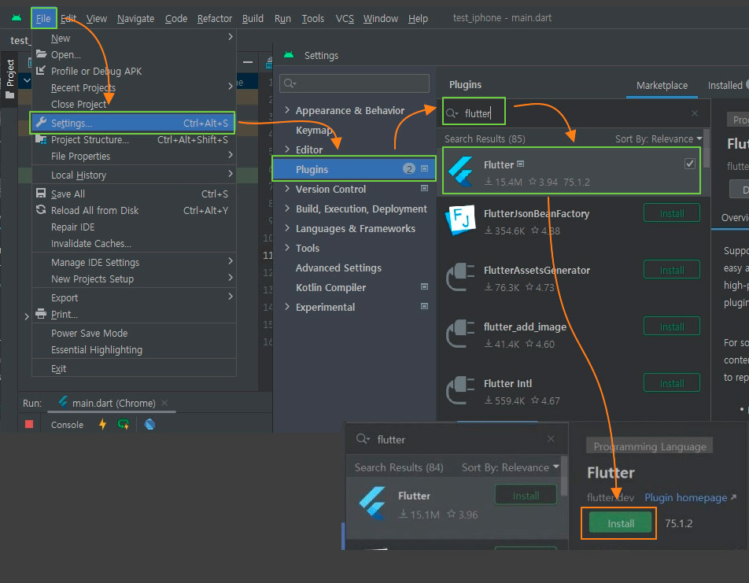The height and width of the screenshot is (583, 749).
Task: Click the Flutter Intl plugin icon
Action: [x=460, y=390]
